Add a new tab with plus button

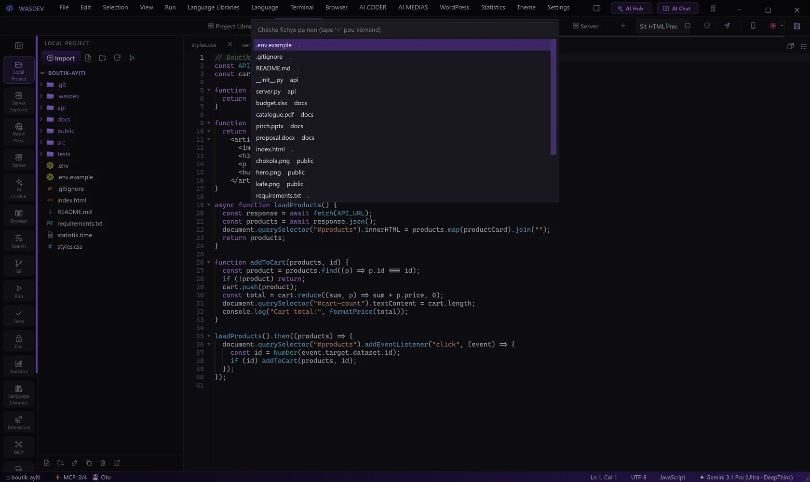[x=622, y=26]
